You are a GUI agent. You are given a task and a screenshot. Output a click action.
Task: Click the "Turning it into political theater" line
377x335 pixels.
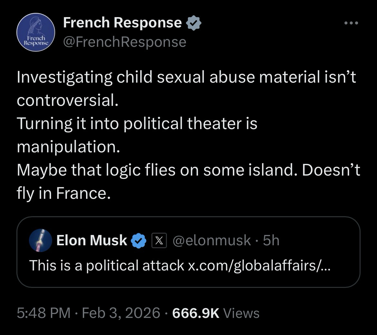(x=137, y=123)
